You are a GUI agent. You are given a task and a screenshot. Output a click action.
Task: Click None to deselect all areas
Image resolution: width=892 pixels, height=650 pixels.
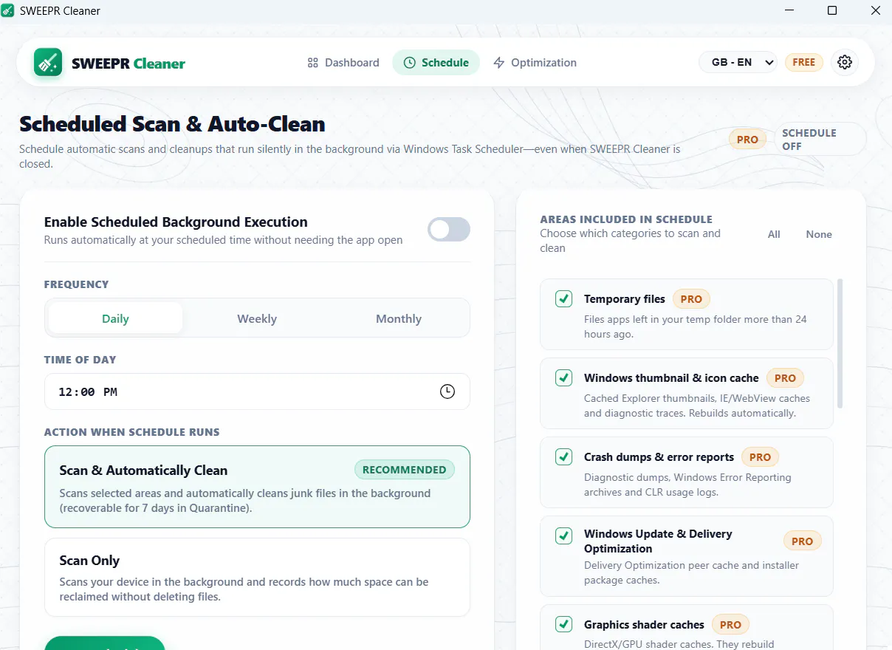[819, 234]
